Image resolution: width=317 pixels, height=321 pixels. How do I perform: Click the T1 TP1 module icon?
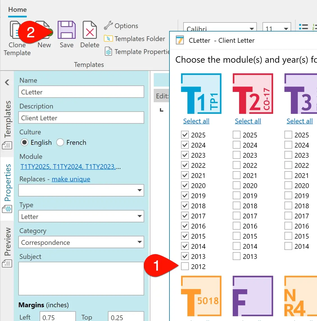pyautogui.click(x=201, y=94)
